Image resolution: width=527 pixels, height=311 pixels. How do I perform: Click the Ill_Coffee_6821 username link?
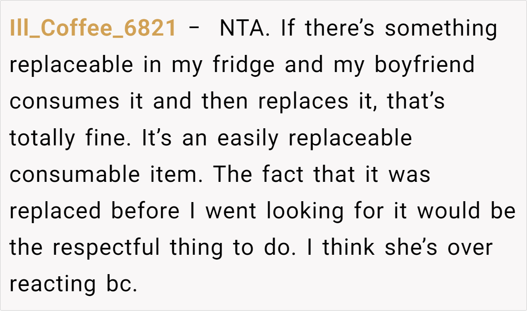93,29
